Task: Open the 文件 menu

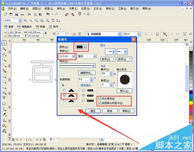Action: click(x=12, y=9)
